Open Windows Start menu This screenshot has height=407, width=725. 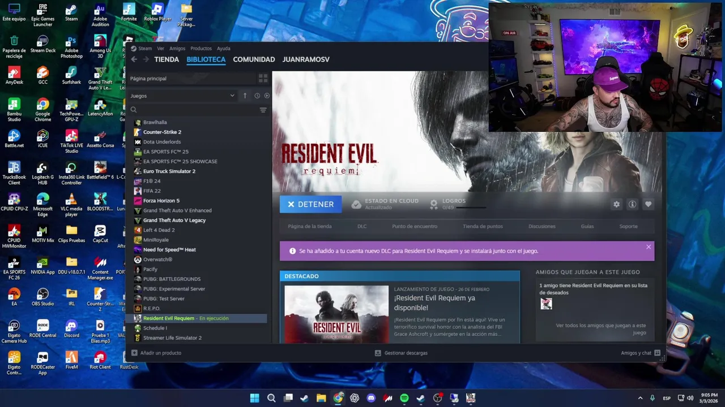255,398
